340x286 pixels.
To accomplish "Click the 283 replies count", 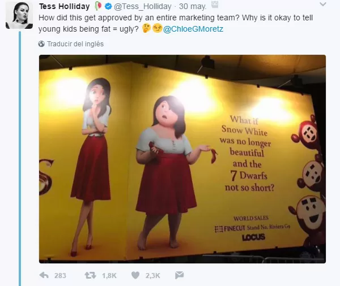I will (60, 275).
